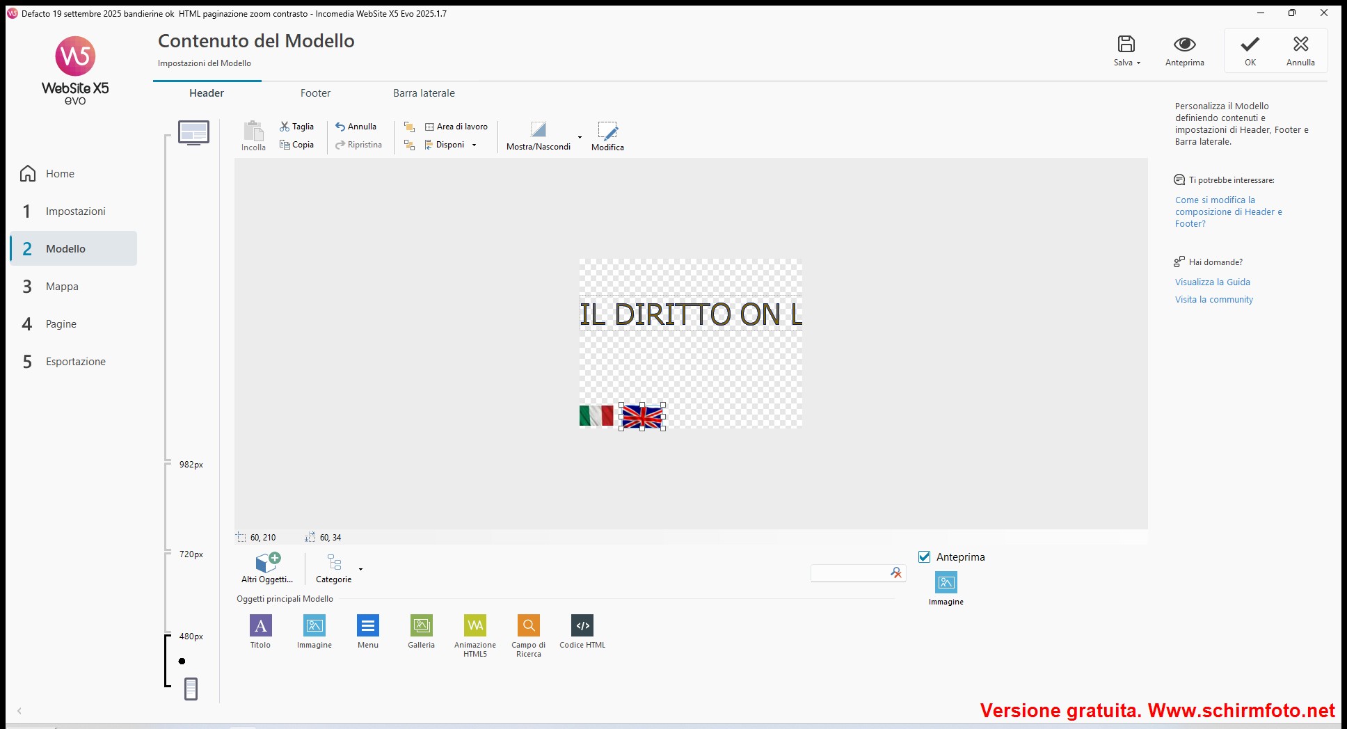The height and width of the screenshot is (729, 1347).
Task: Expand the Salva dropdown arrow
Action: (1139, 63)
